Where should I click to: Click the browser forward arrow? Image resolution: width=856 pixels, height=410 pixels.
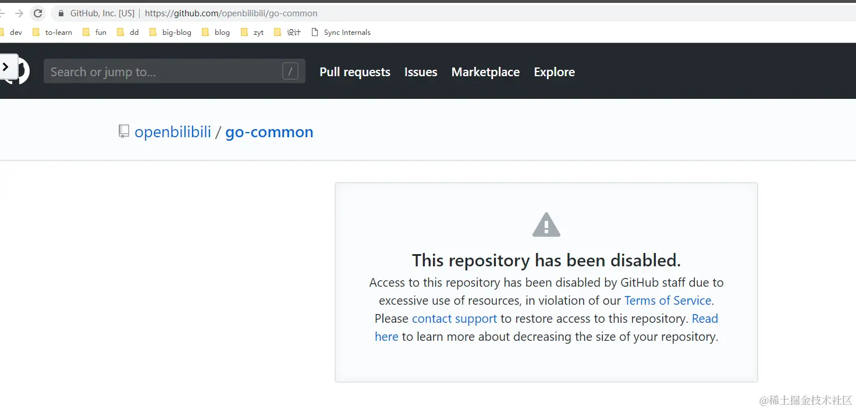pos(19,13)
